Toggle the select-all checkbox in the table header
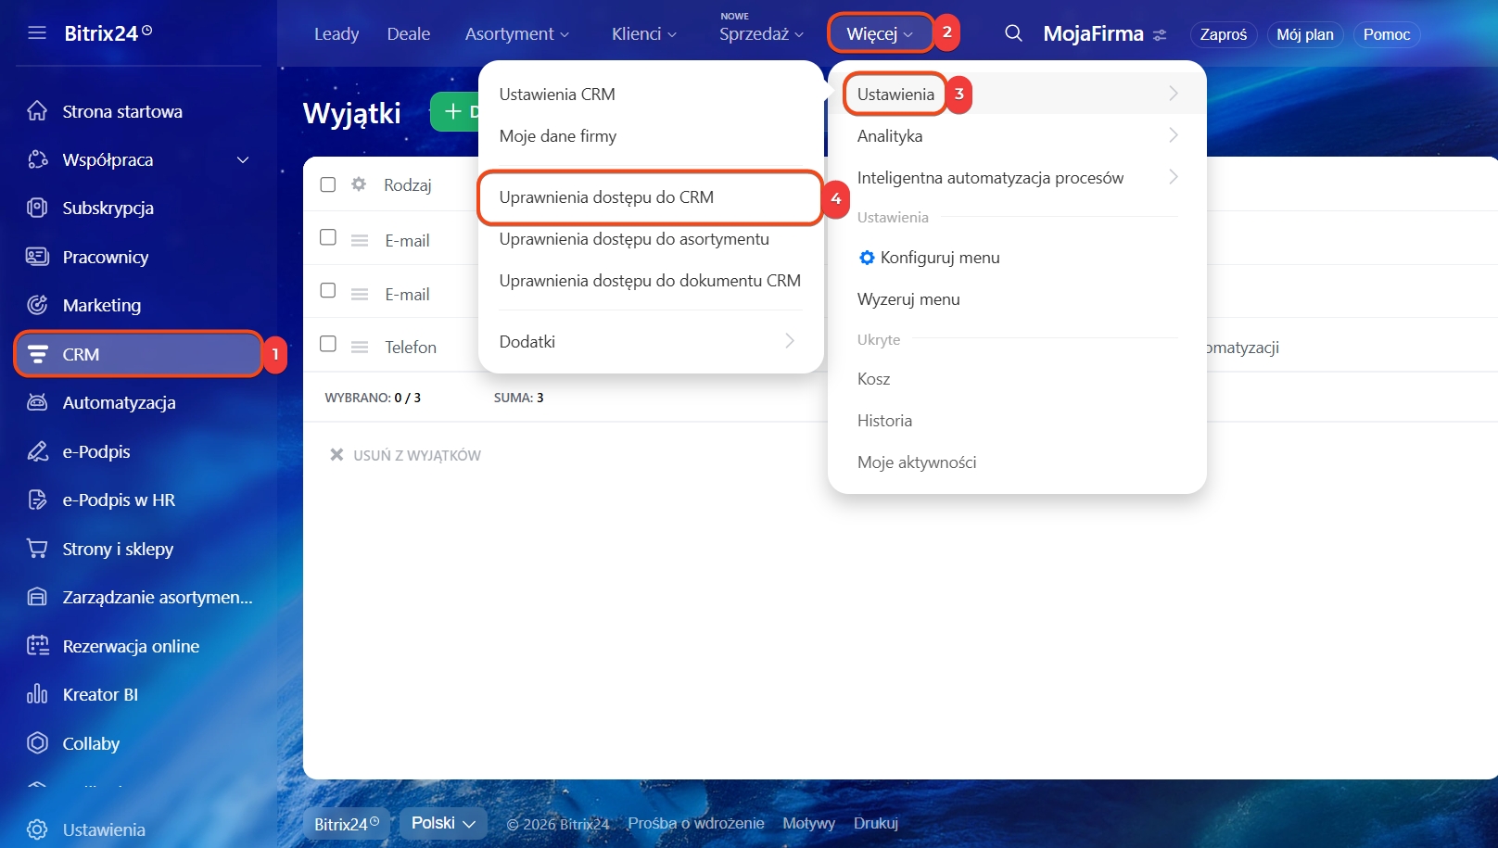 point(328,184)
